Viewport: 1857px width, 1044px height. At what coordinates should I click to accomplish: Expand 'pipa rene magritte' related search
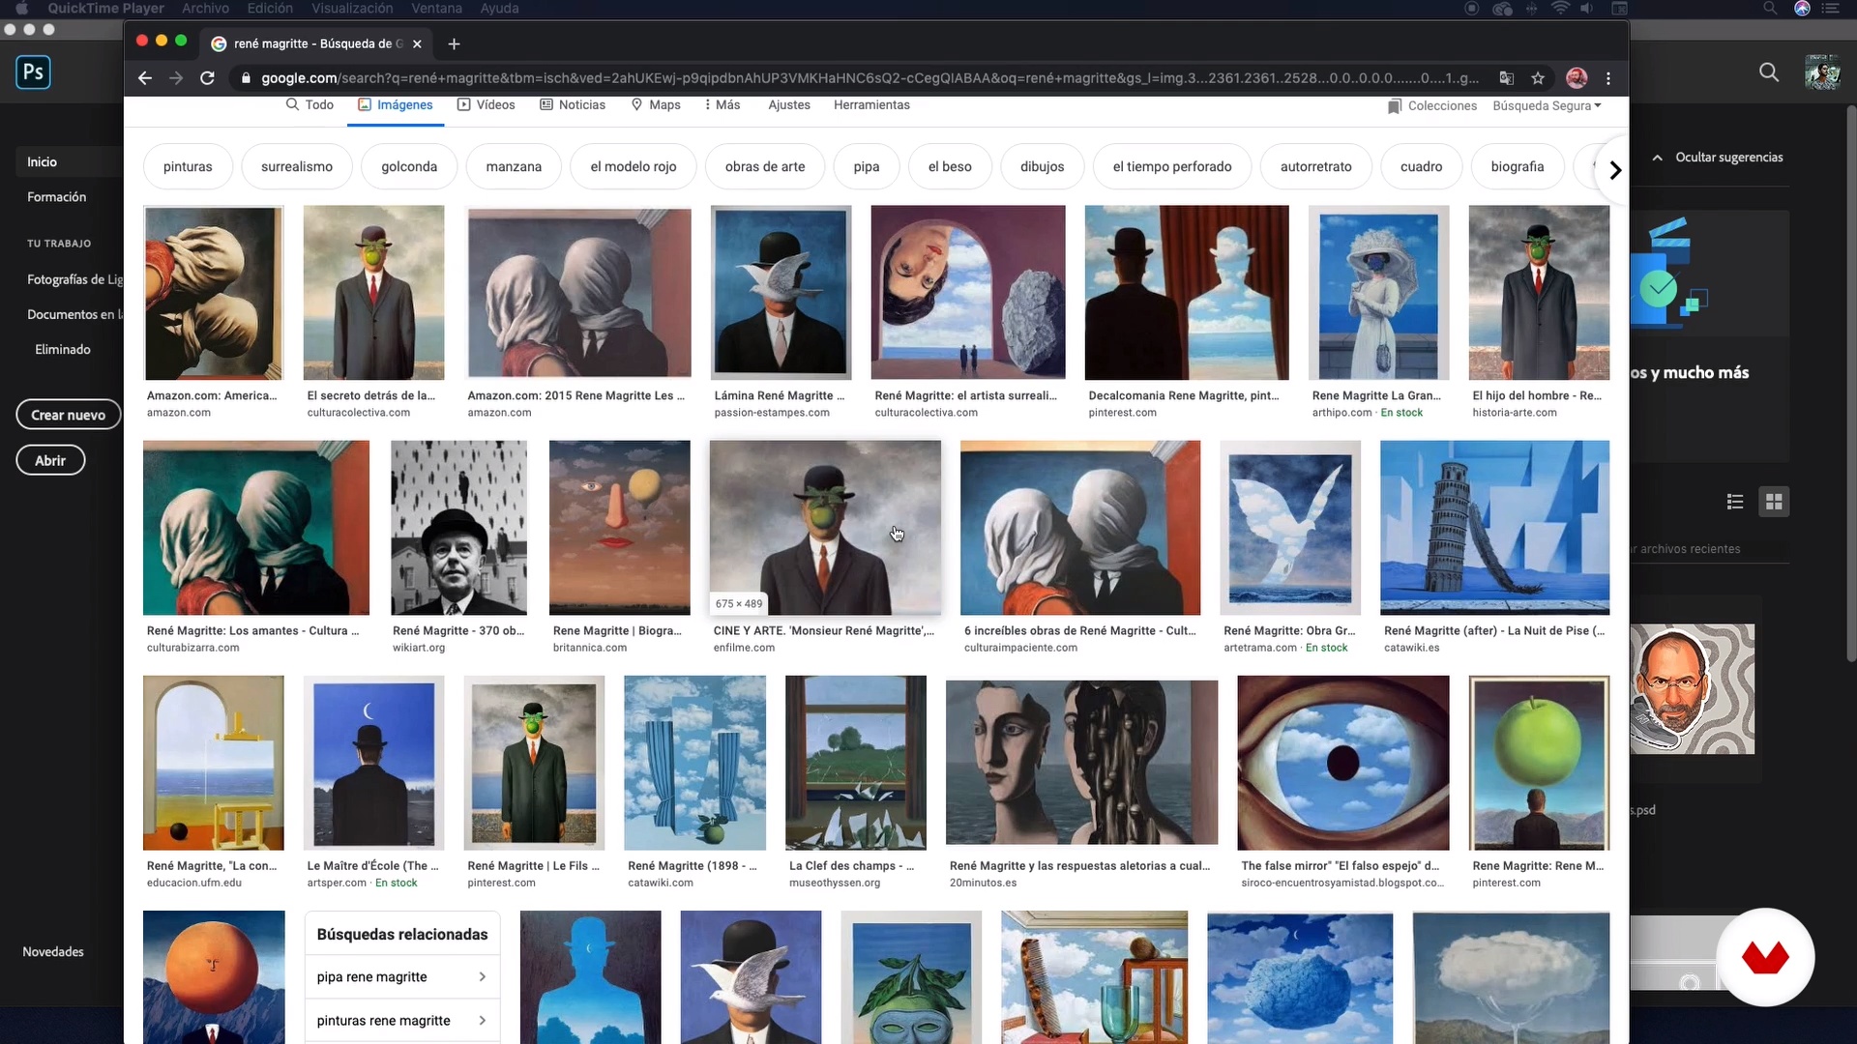tap(402, 977)
